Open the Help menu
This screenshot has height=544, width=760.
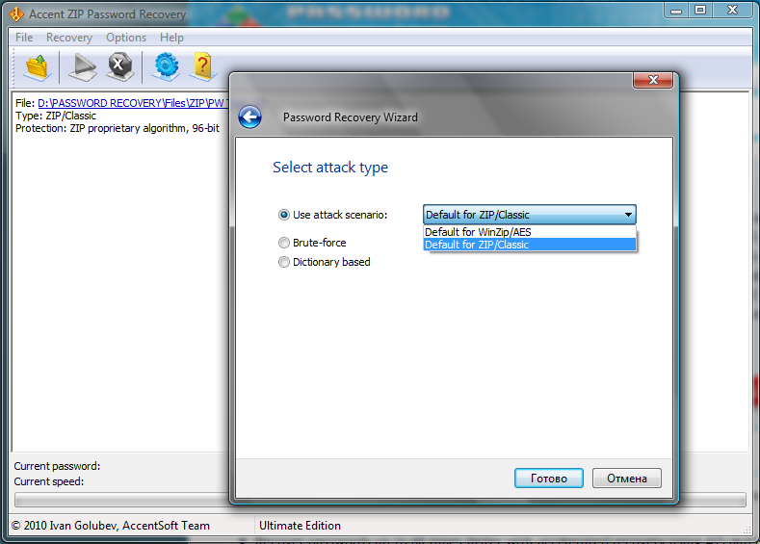[x=171, y=38]
